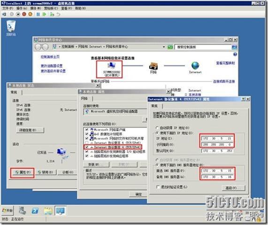Click the 默认网关 input field

click(x=217, y=151)
